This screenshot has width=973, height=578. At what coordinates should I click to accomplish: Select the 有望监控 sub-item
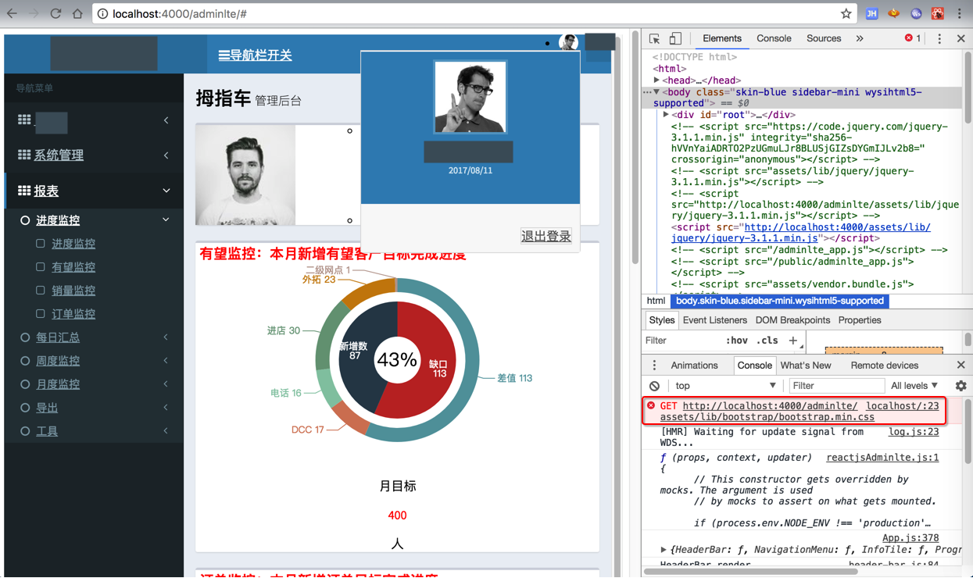coord(73,267)
